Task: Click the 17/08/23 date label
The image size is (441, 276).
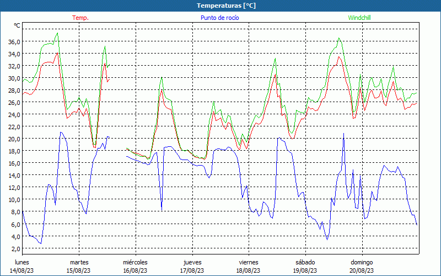Action: (192, 270)
